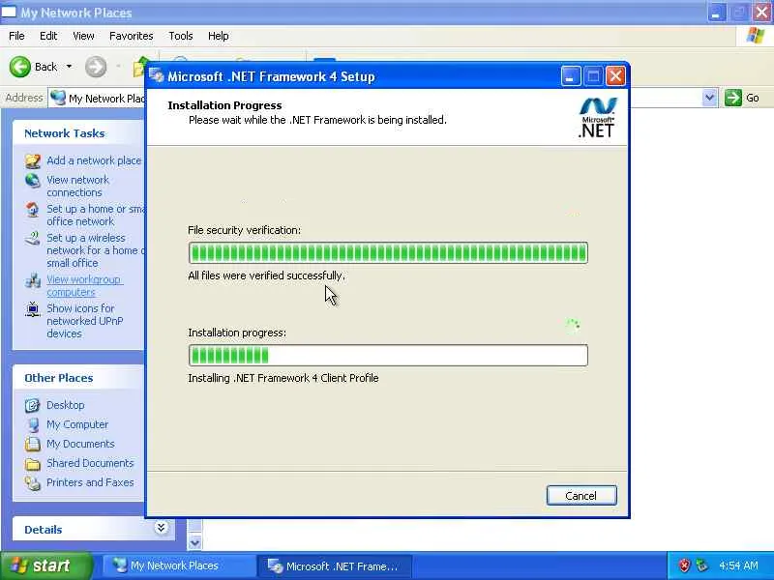This screenshot has width=774, height=580.
Task: Open the My Computer link
Action: coord(77,424)
